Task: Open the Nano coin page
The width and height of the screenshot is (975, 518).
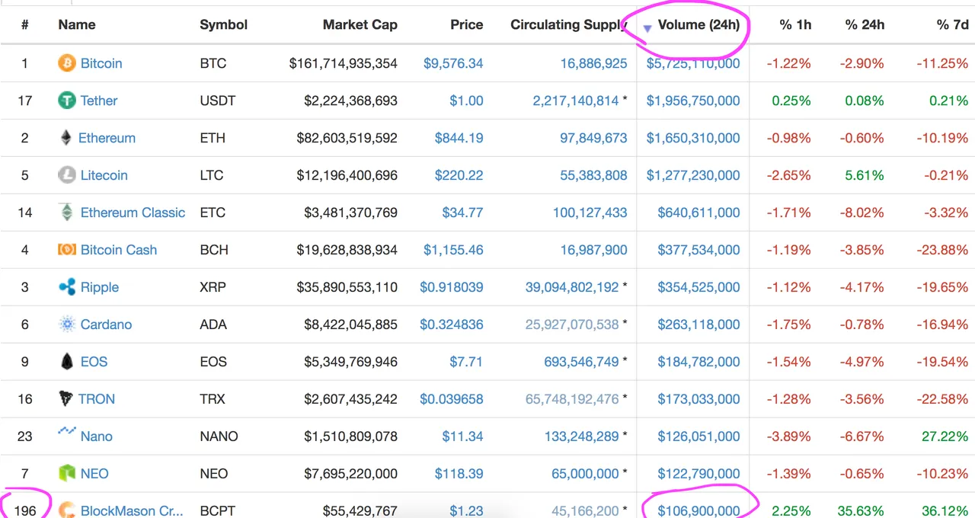Action: pyautogui.click(x=97, y=436)
